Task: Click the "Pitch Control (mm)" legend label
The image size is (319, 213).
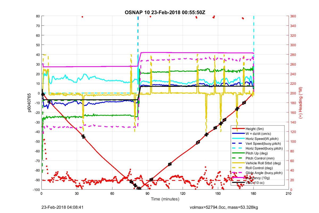Action: [260, 158]
